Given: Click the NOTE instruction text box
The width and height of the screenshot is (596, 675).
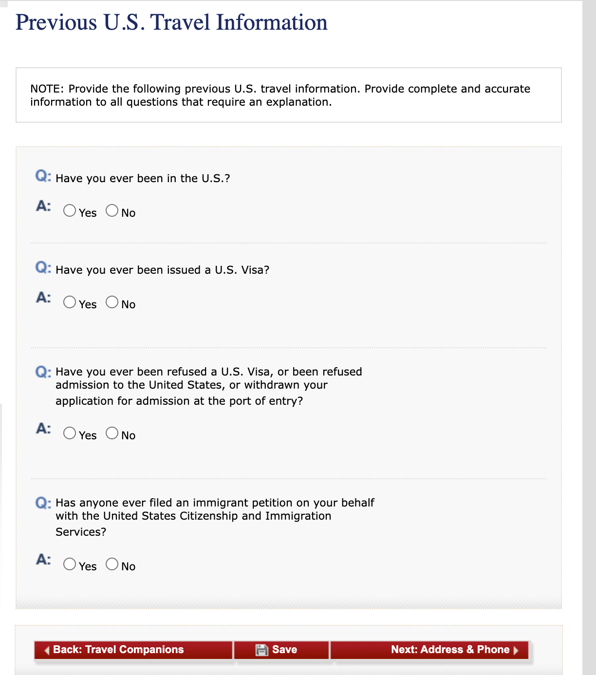Looking at the screenshot, I should pyautogui.click(x=288, y=95).
